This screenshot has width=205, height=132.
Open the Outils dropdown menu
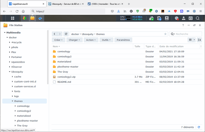click(x=106, y=40)
